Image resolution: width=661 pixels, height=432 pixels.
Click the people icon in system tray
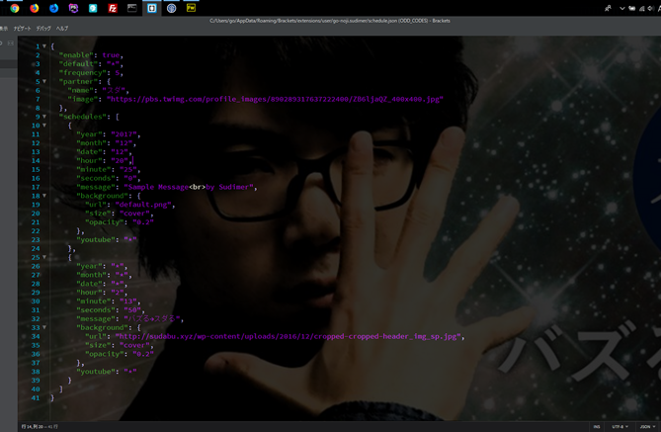click(x=608, y=8)
